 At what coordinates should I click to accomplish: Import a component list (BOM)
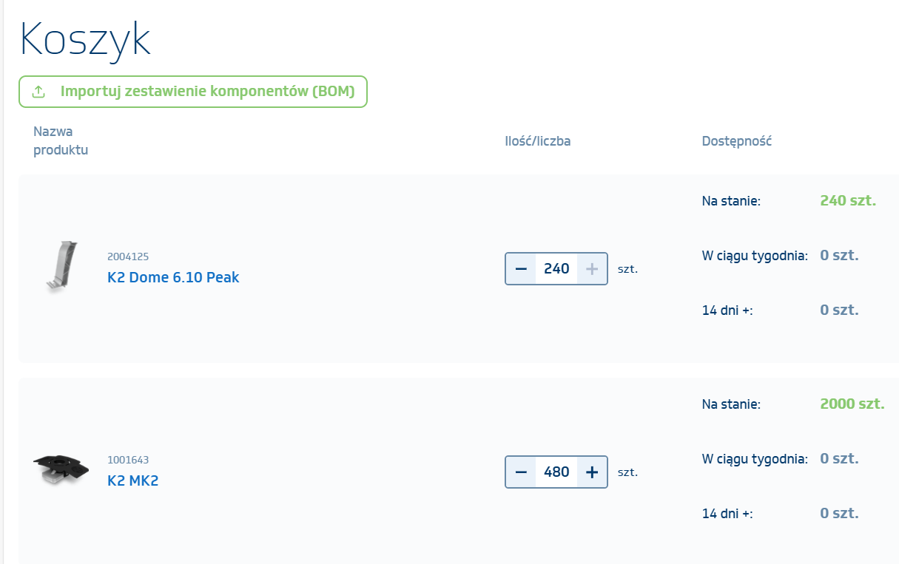point(207,92)
